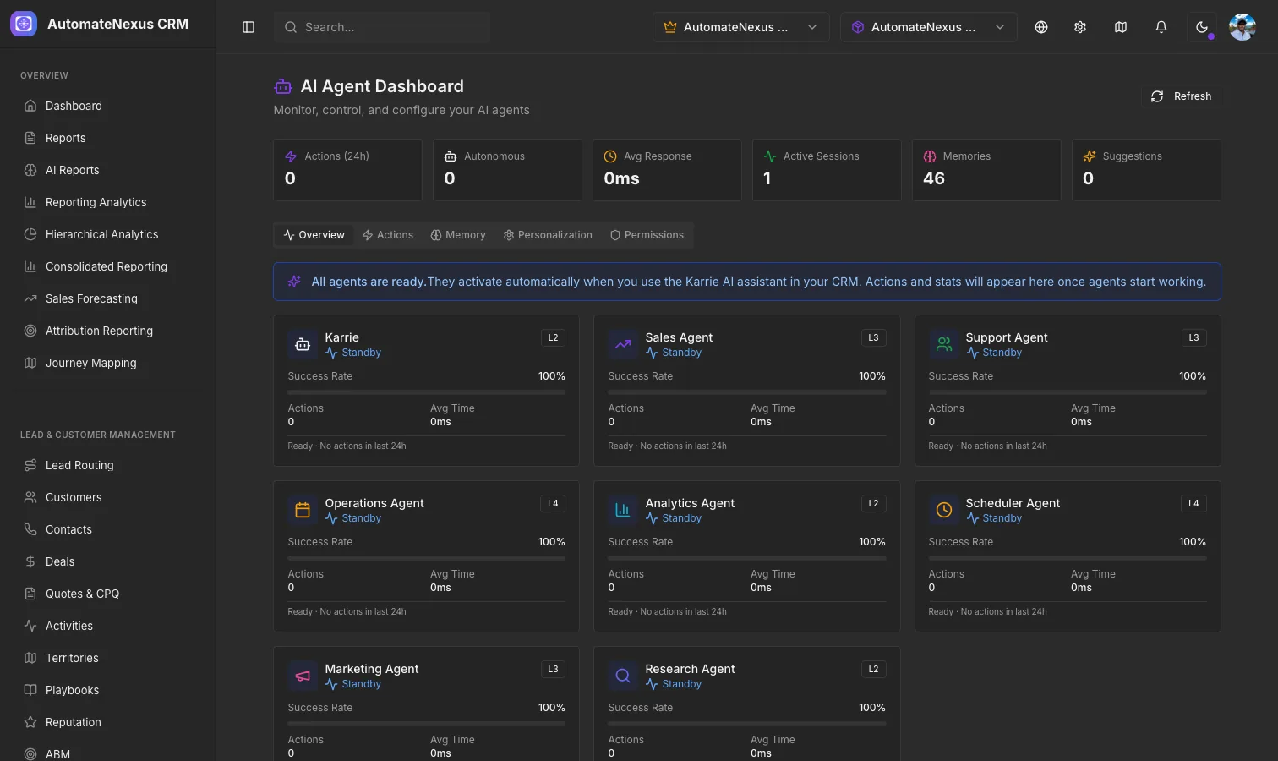Click the Suggestions sparkle icon
Image resolution: width=1278 pixels, height=761 pixels.
tap(1090, 156)
